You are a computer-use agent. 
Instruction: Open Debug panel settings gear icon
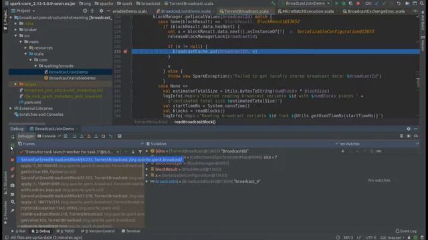point(409,129)
